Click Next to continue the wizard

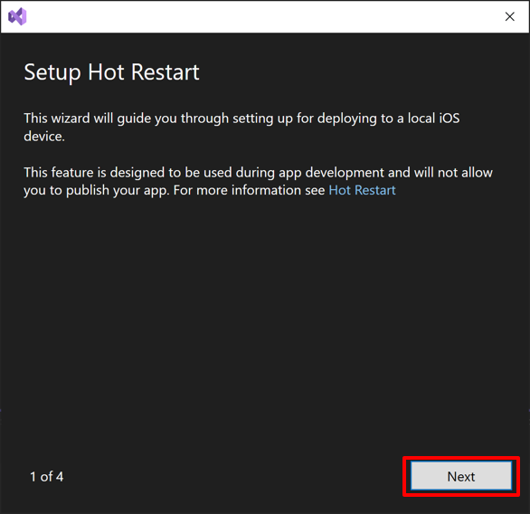pyautogui.click(x=461, y=476)
